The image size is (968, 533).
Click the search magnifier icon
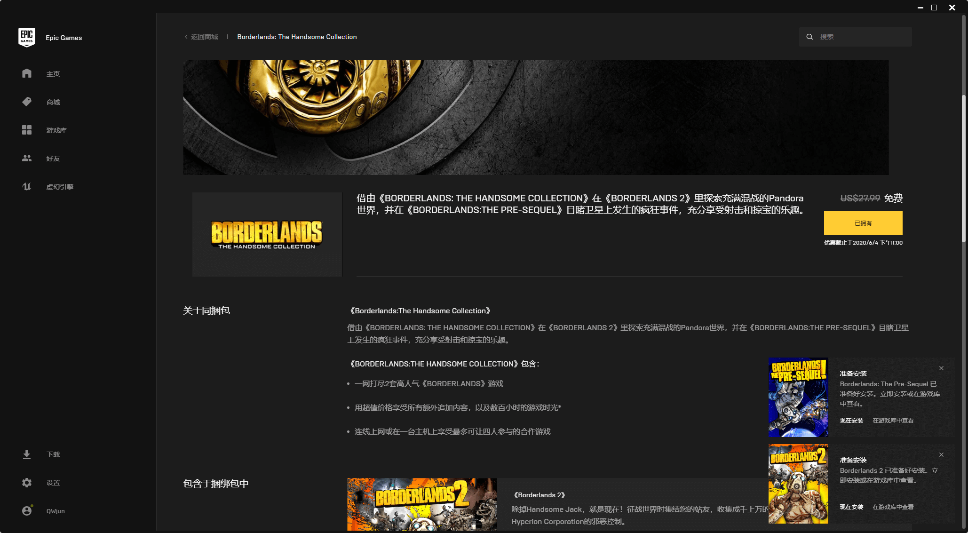coord(809,37)
